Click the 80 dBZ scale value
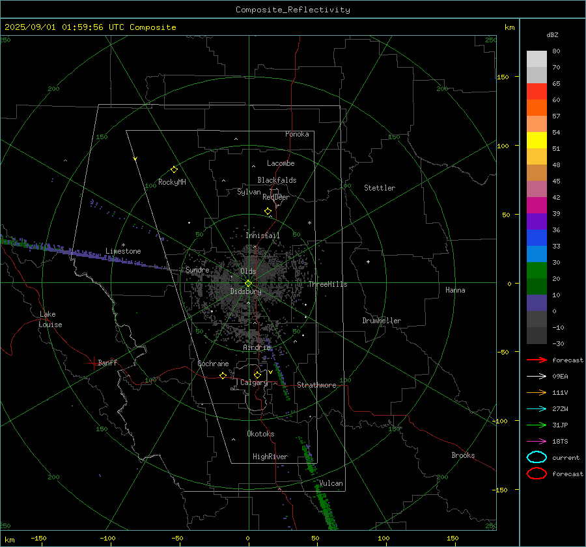 (x=556, y=51)
